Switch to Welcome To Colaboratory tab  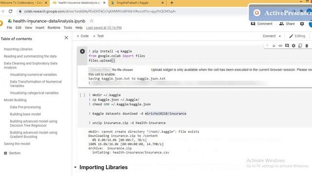click(x=22, y=3)
